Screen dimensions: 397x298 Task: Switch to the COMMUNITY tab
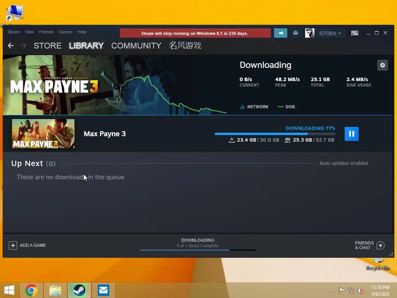point(136,46)
